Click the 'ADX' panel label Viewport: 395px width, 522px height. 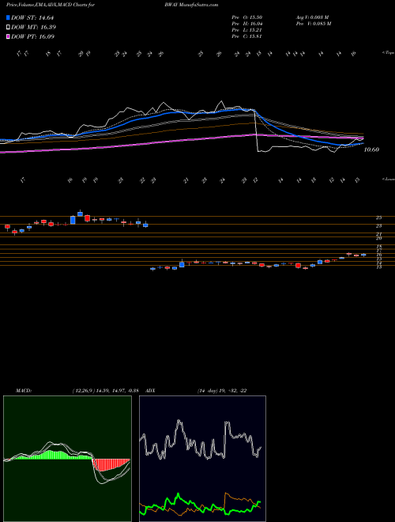point(150,391)
